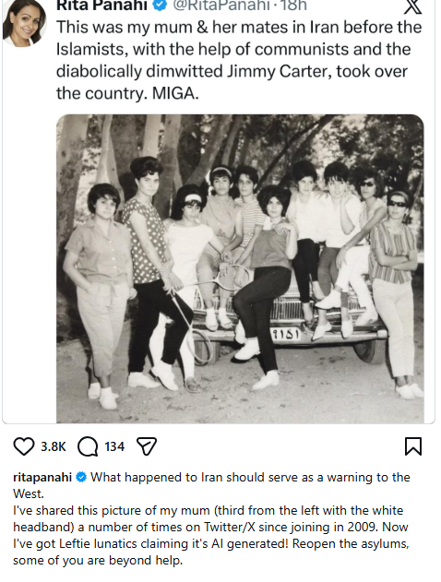Open the @RitaPanahi handle
Screen dimensions: 441x582
pos(221,6)
